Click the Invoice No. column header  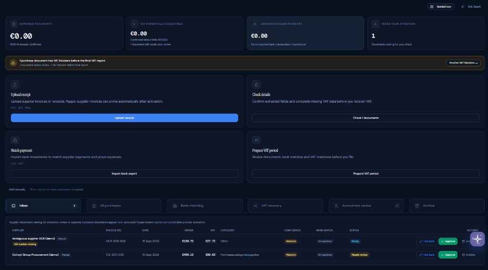[113, 230]
